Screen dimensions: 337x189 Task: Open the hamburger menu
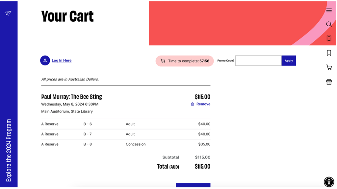[x=329, y=11]
